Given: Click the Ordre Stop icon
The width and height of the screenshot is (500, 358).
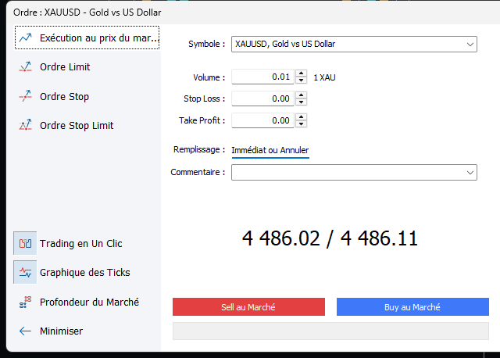Looking at the screenshot, I should [25, 96].
